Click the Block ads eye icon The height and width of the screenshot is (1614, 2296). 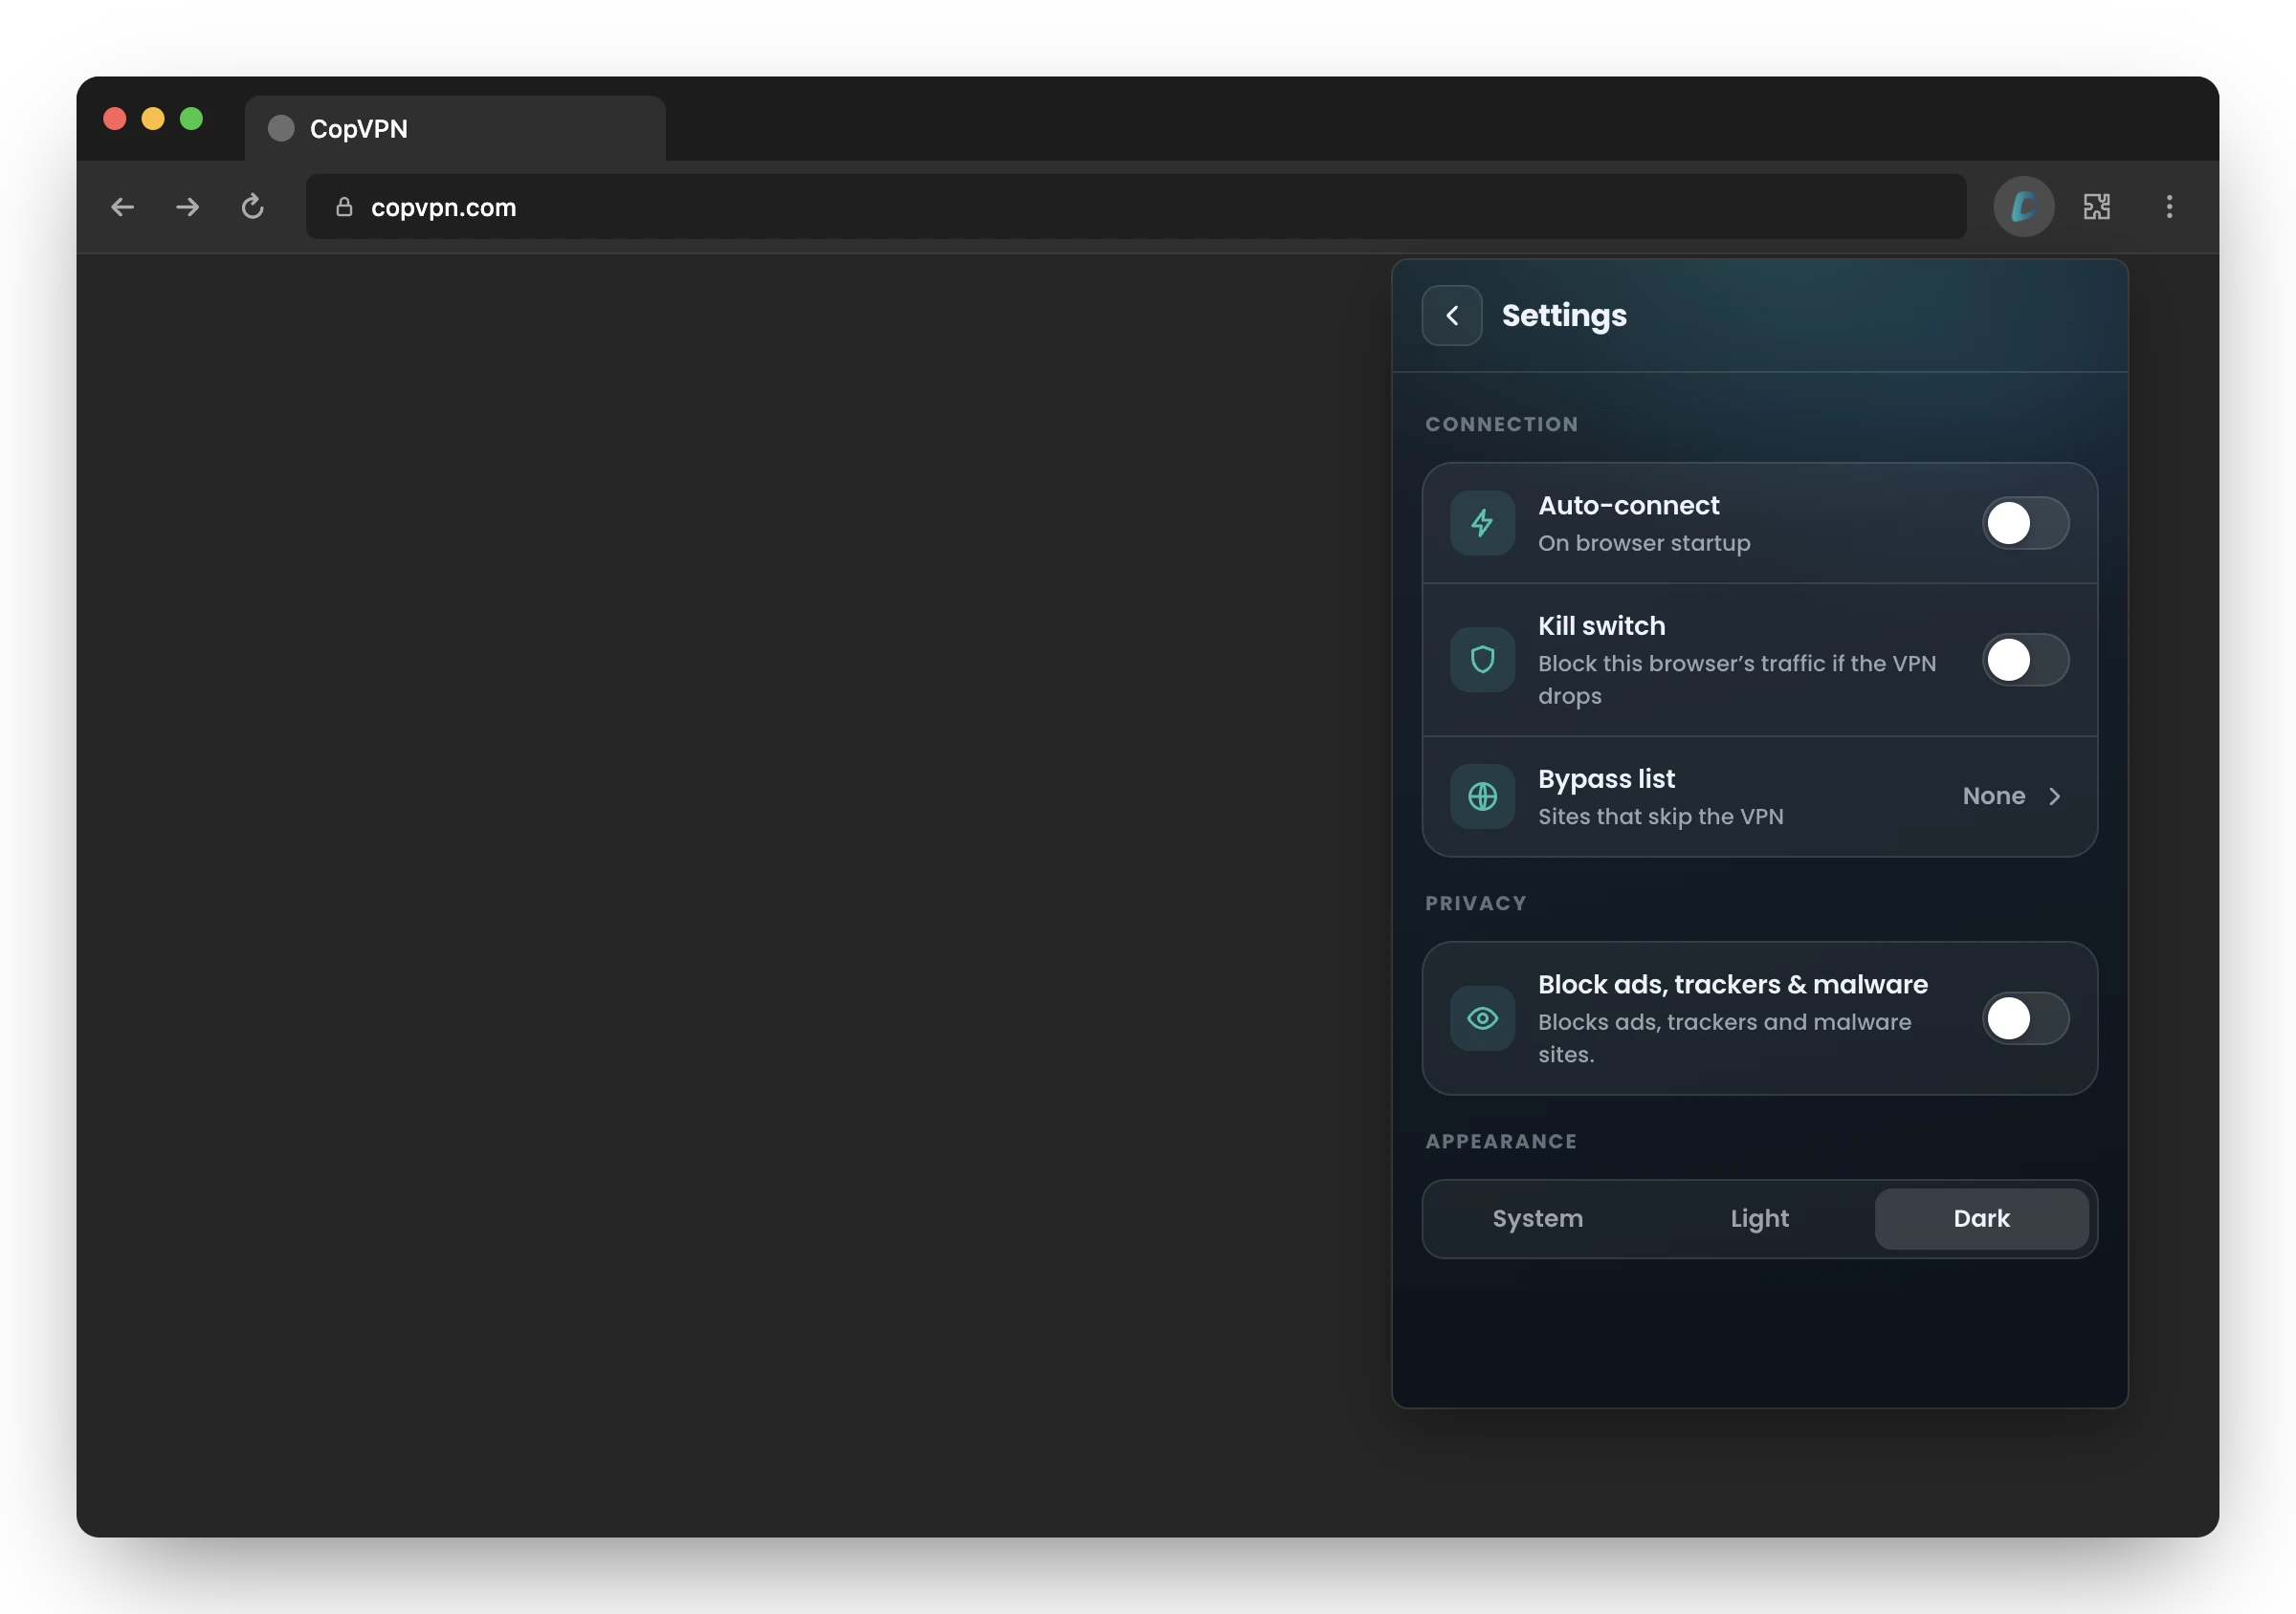1482,1018
